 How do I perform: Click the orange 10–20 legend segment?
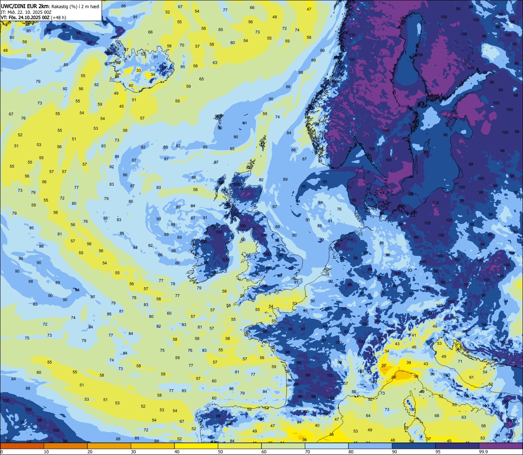65,446
